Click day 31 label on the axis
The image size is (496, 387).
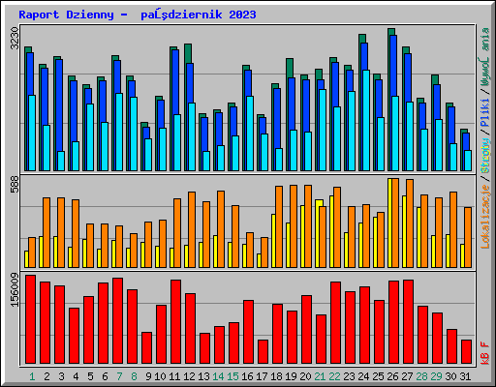(x=465, y=376)
